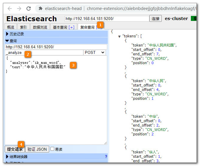This screenshot has height=166, width=200.
Task: Collapse the 查询 query section
Action: [56, 41]
